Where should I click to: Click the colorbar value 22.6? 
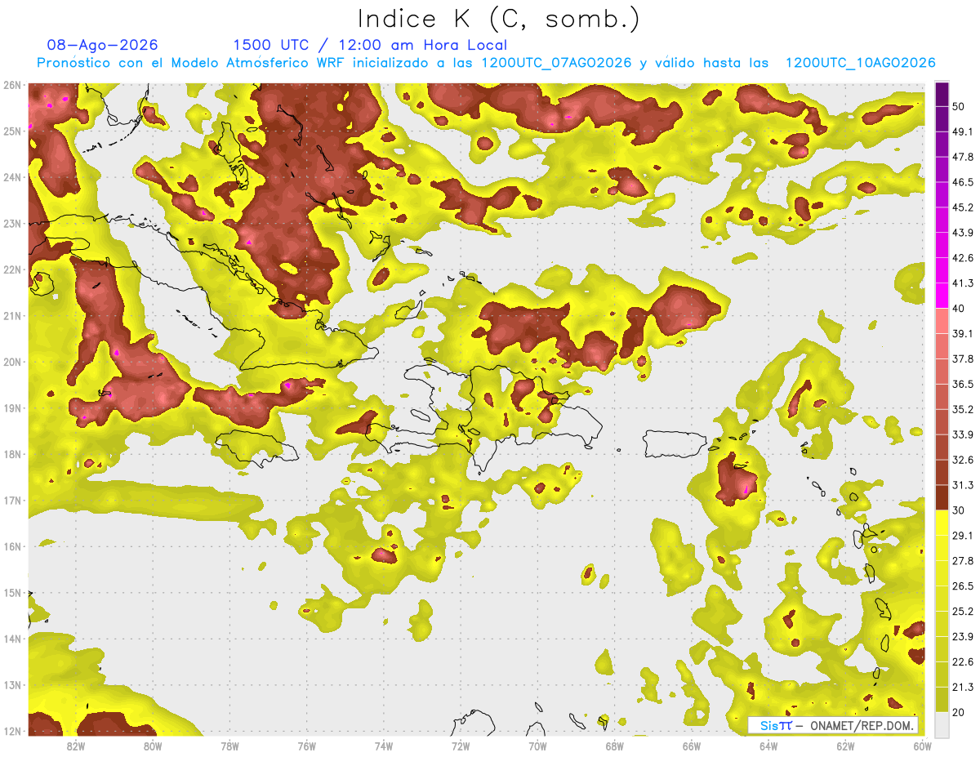(963, 661)
